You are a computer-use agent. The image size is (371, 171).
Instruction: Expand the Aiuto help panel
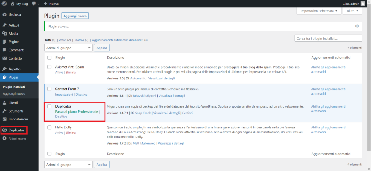click(352, 11)
